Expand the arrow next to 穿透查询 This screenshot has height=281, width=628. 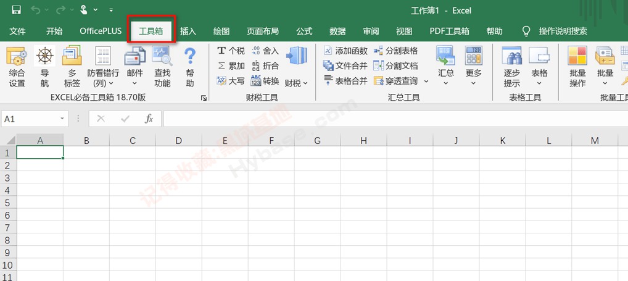point(426,82)
